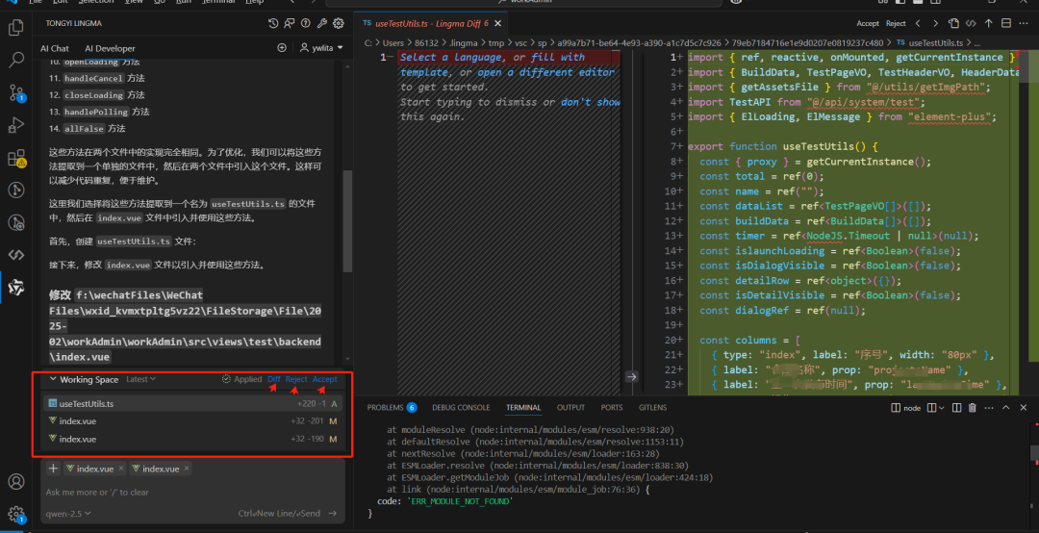This screenshot has width=1039, height=533.
Task: Open the Ports panel tab
Action: click(612, 408)
